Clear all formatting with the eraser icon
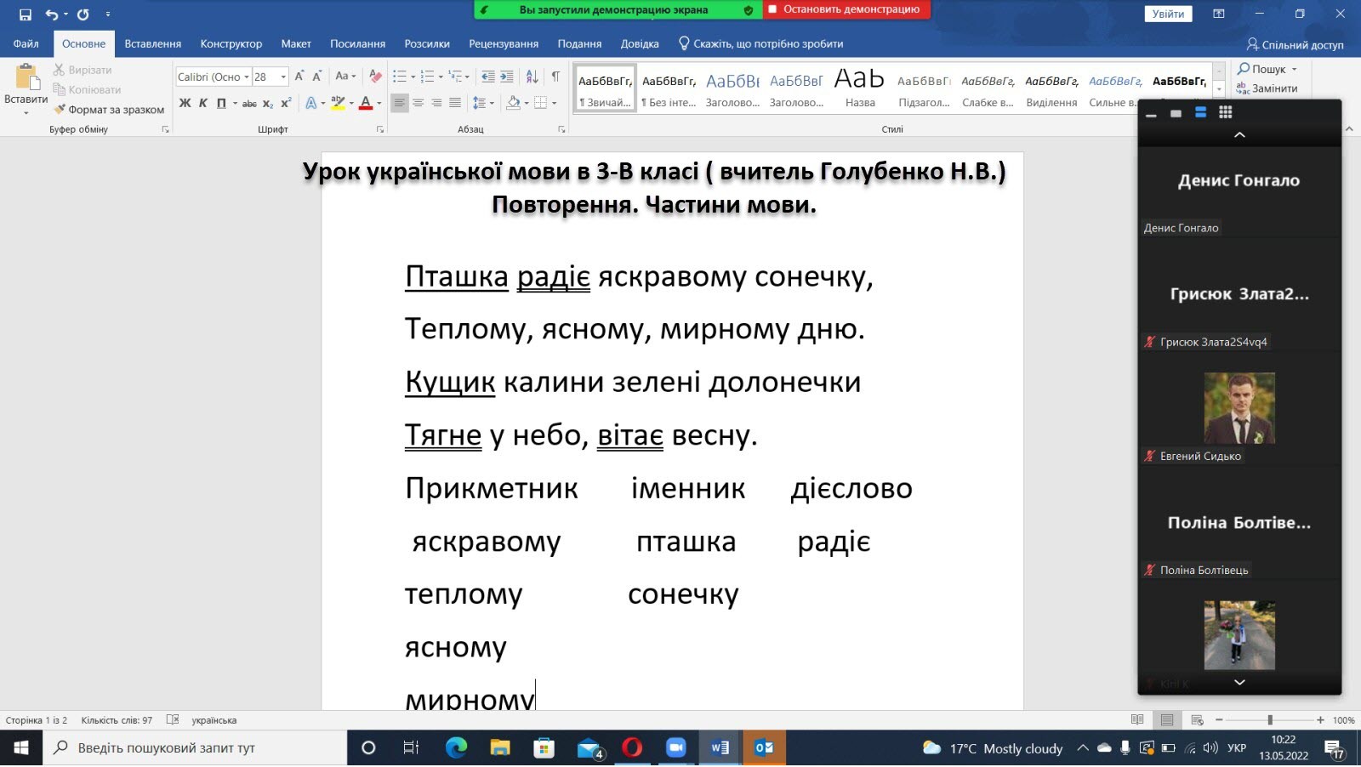Viewport: 1361px width, 767px height. [x=375, y=77]
